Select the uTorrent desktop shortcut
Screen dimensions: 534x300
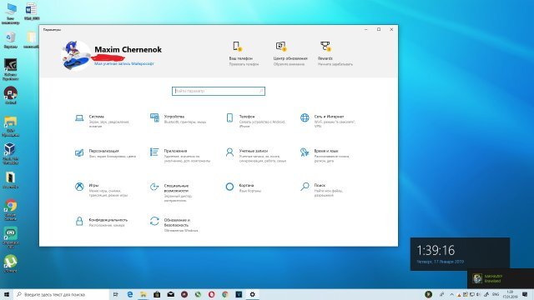11,264
